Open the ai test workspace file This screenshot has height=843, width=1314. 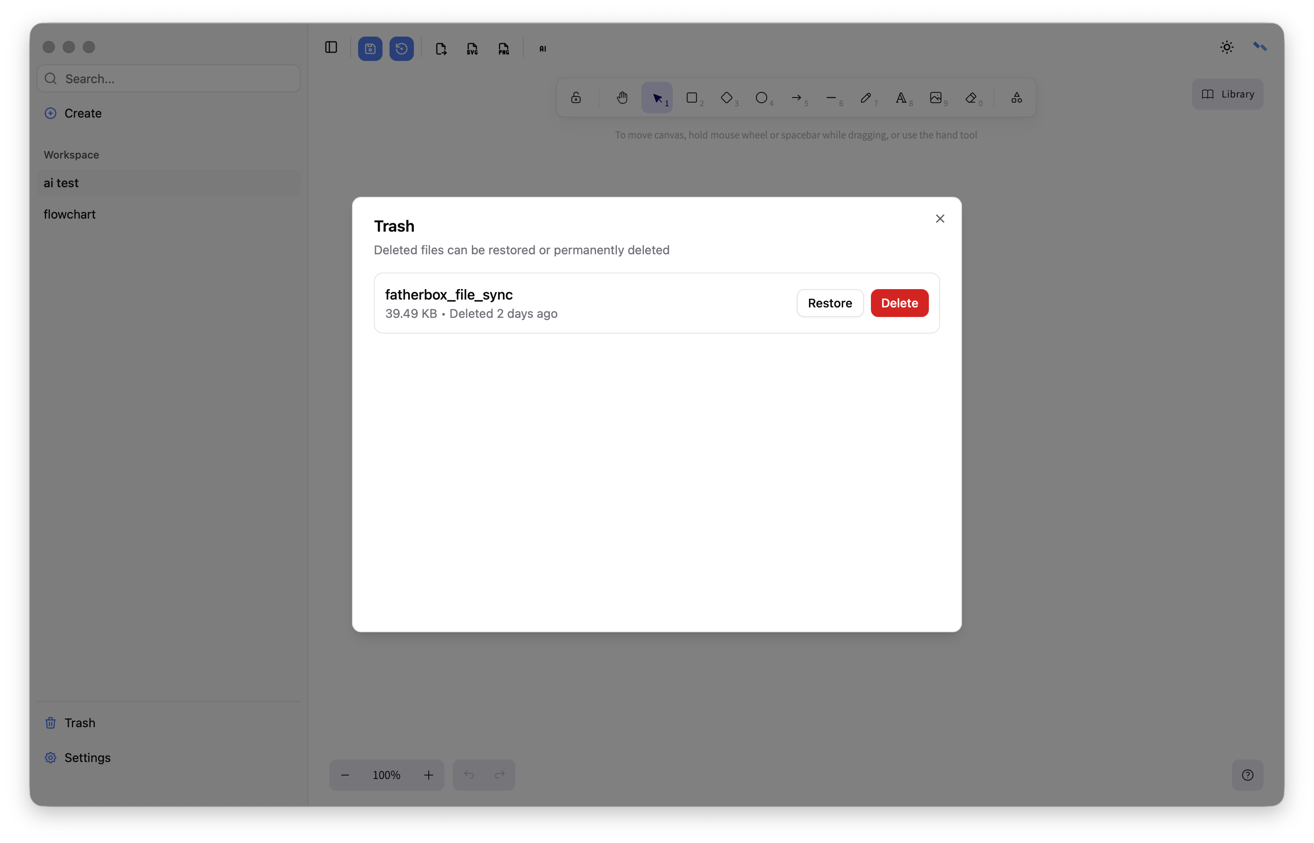tap(169, 183)
